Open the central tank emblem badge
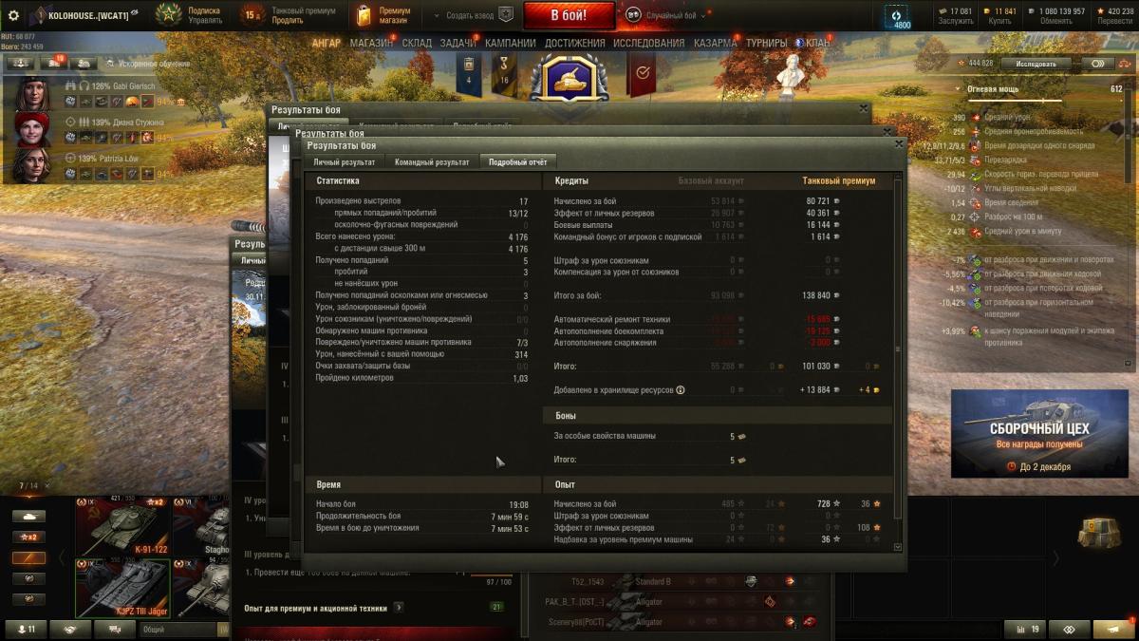 click(x=569, y=78)
